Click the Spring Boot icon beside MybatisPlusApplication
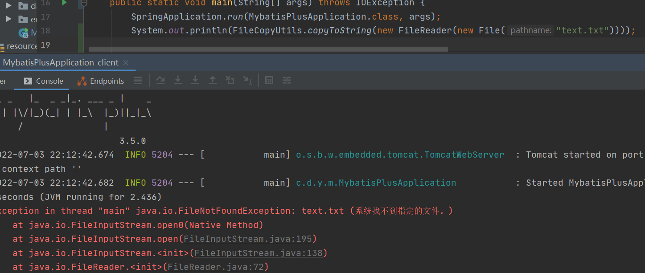 pos(24,32)
